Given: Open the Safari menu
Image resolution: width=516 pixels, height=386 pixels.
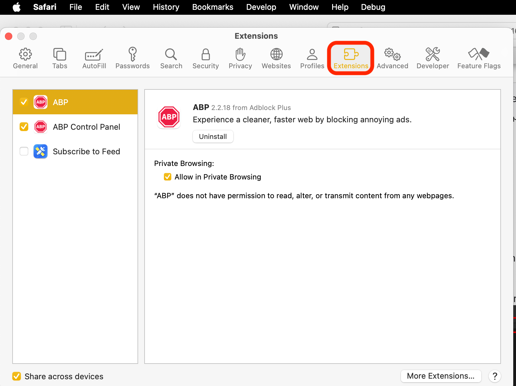Looking at the screenshot, I should (45, 7).
